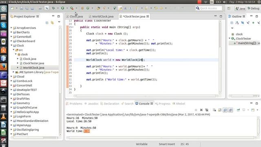Viewport: 261px width, 147px height.
Task: Toggle the Skip All Breakpoints toolbar icon
Action: tap(47, 8)
